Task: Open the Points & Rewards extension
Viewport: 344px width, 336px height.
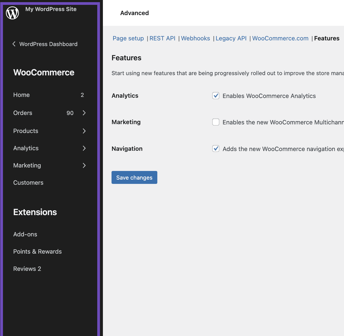Action: tap(37, 251)
